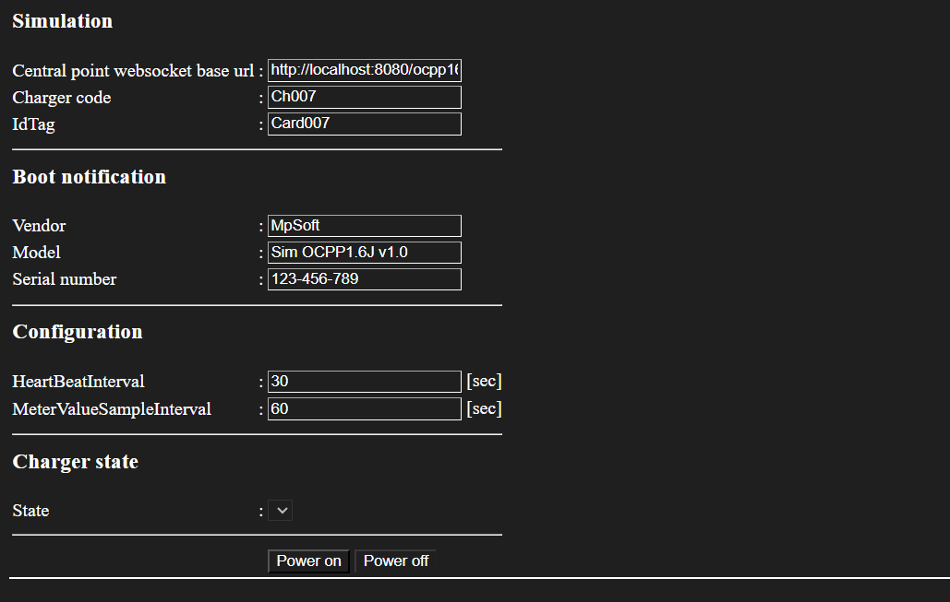This screenshot has width=950, height=602.
Task: Click the Serial number input 123-456-789
Action: (364, 279)
